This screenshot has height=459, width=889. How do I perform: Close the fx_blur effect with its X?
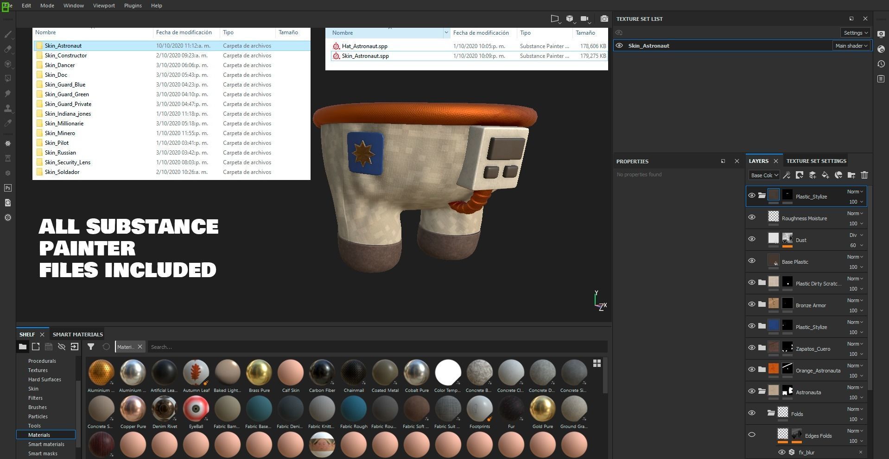click(861, 452)
